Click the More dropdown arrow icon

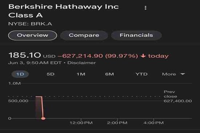pos(183,74)
